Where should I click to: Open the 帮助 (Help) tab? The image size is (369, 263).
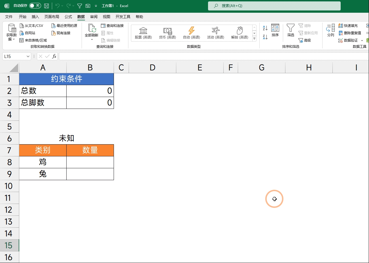139,17
